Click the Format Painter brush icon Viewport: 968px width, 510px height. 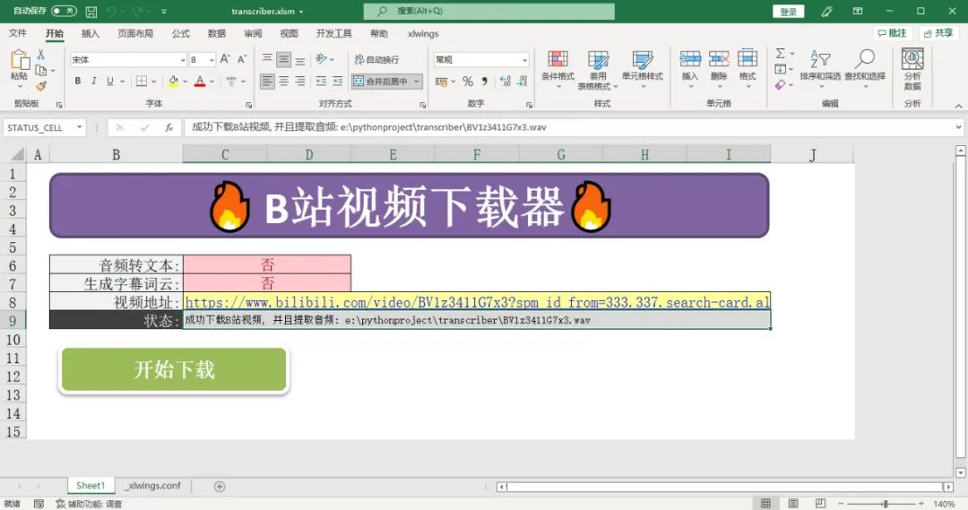point(41,86)
